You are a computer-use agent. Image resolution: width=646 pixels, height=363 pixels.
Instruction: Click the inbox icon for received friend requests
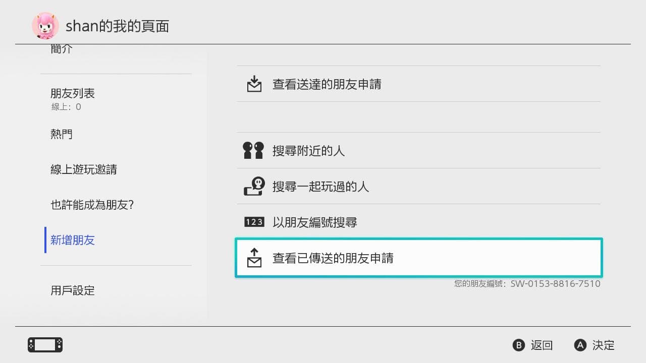tap(254, 84)
